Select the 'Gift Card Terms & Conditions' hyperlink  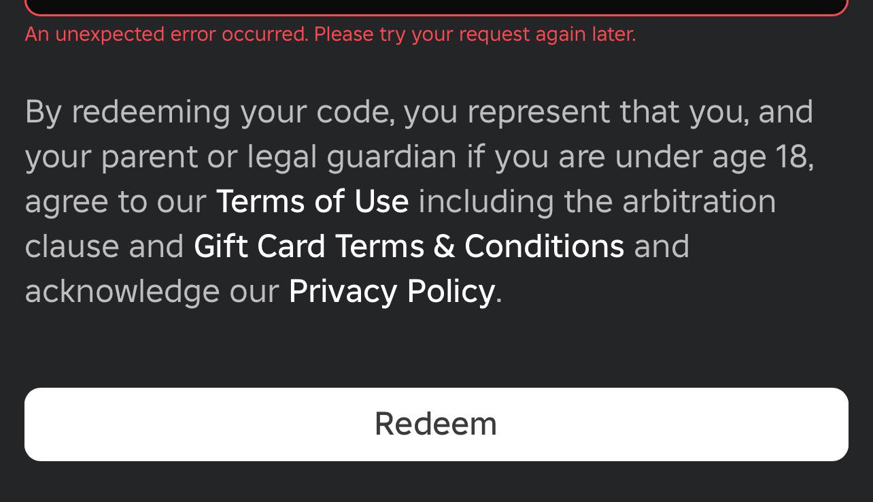409,246
